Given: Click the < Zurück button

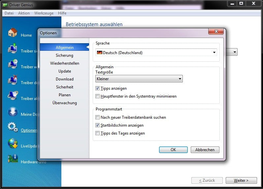Looking at the screenshot, I should coord(207,180).
